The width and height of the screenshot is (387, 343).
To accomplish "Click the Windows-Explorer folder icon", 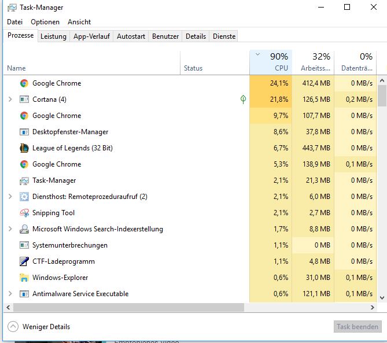I will point(24,278).
